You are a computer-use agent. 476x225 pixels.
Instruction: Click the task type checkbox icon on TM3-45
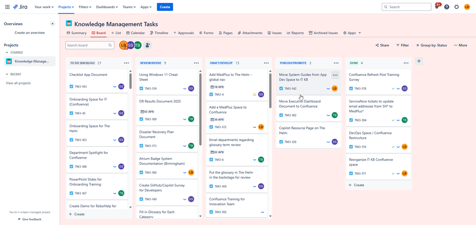tap(71, 113)
